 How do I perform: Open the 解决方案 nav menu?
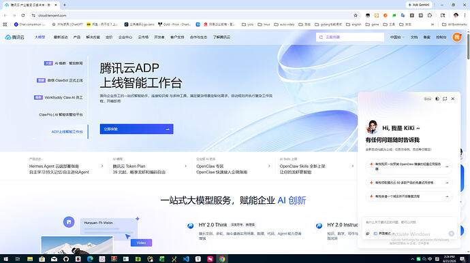93,37
